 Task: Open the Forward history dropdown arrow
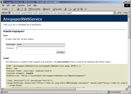coord(15,9)
